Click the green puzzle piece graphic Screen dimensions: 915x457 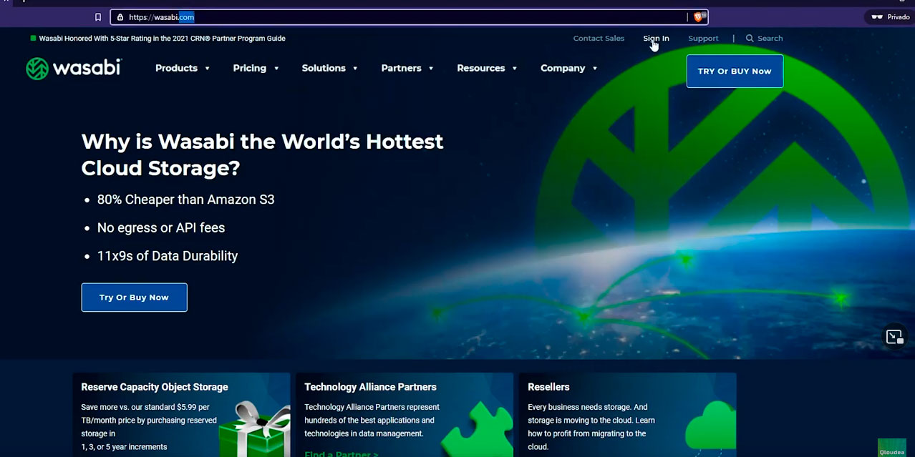(478, 431)
